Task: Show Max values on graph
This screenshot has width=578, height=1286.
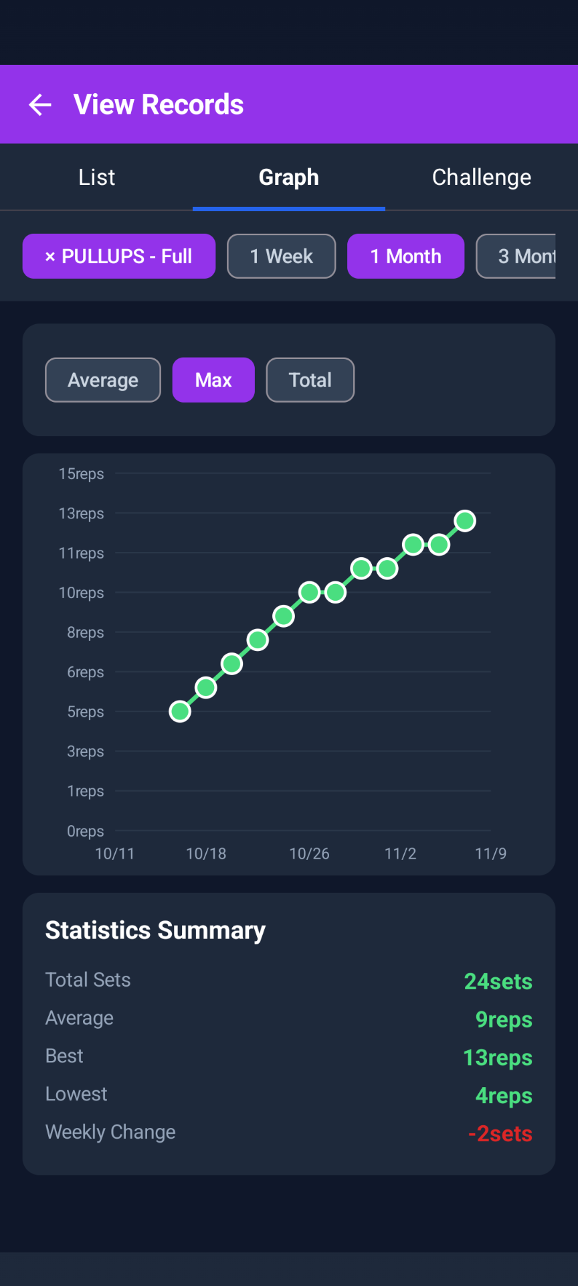Action: tap(213, 380)
